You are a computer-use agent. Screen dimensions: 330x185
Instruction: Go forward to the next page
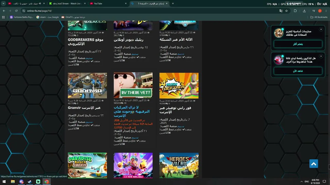pyautogui.click(x=10, y=11)
